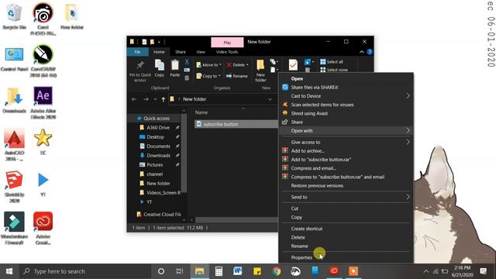Launch CorelDRAW desktop shortcut
This screenshot has width=496, height=279.
[x=43, y=60]
